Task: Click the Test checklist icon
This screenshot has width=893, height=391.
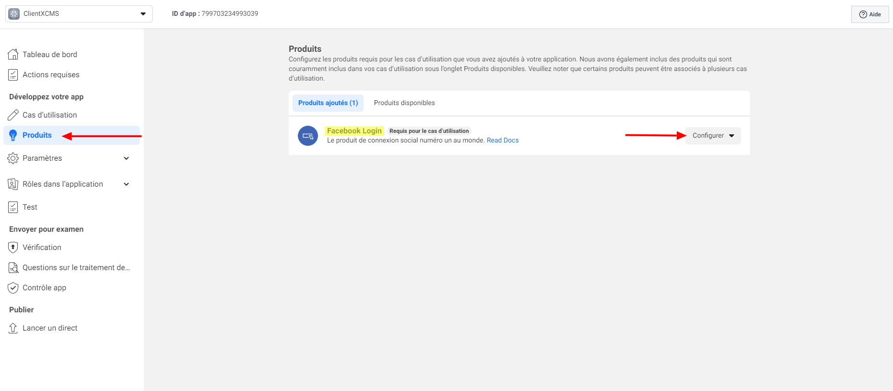Action: pyautogui.click(x=13, y=207)
